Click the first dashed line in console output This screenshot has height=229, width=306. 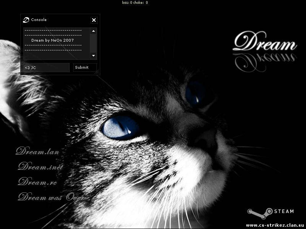pos(53,30)
